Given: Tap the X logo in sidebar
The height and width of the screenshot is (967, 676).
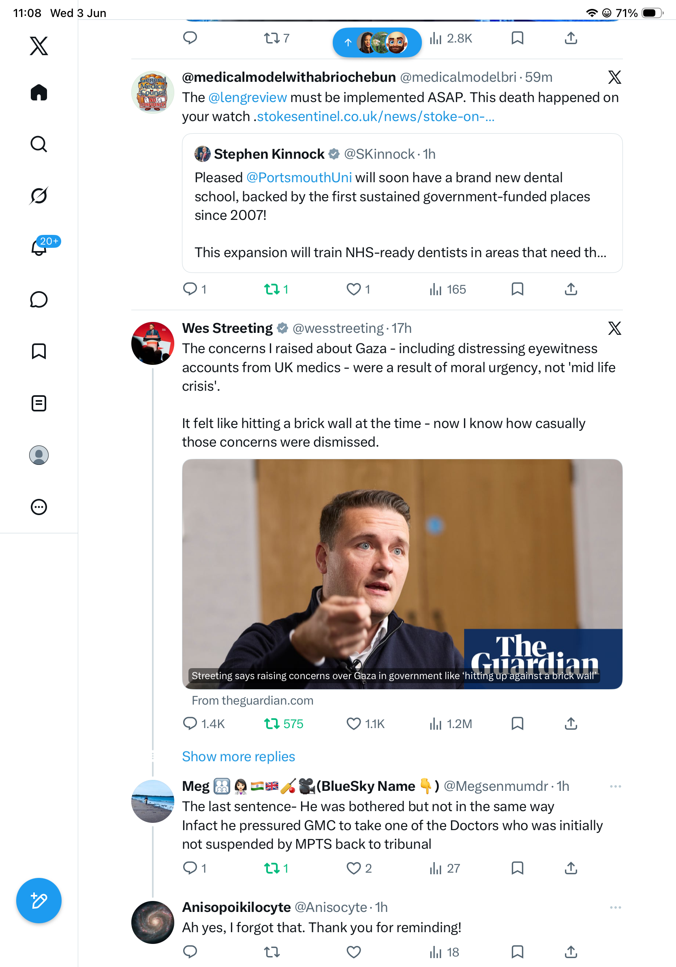Looking at the screenshot, I should coord(39,45).
